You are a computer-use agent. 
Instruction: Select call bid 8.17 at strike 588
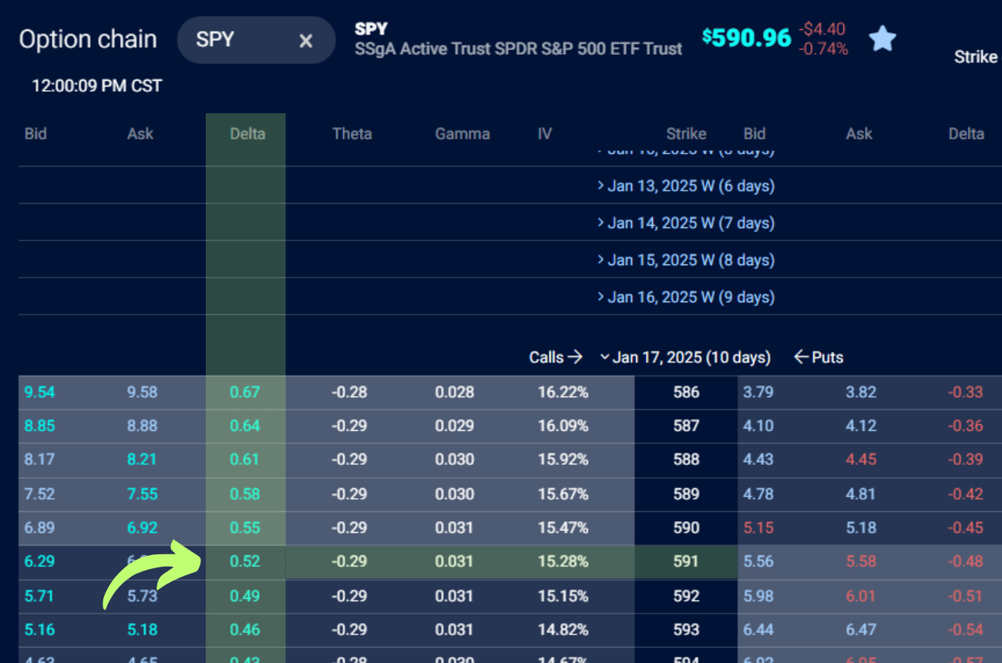coord(39,459)
